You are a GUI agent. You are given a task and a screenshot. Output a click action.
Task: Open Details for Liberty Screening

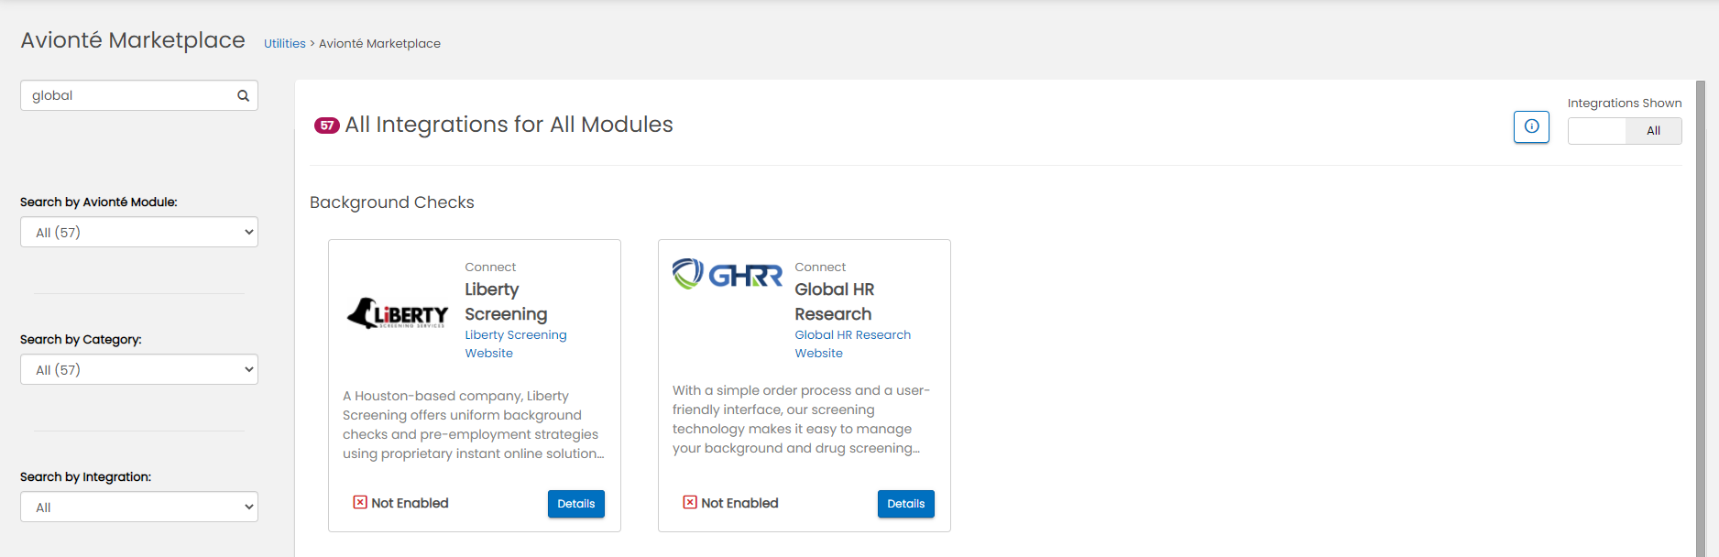576,504
